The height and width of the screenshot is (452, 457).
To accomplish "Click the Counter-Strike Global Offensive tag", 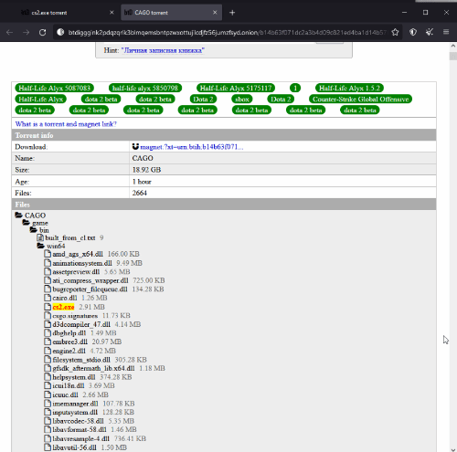I will point(360,100).
